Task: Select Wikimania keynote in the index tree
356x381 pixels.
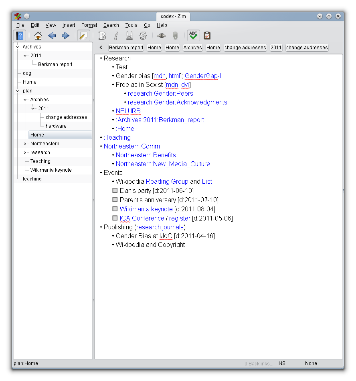Action: (51, 170)
